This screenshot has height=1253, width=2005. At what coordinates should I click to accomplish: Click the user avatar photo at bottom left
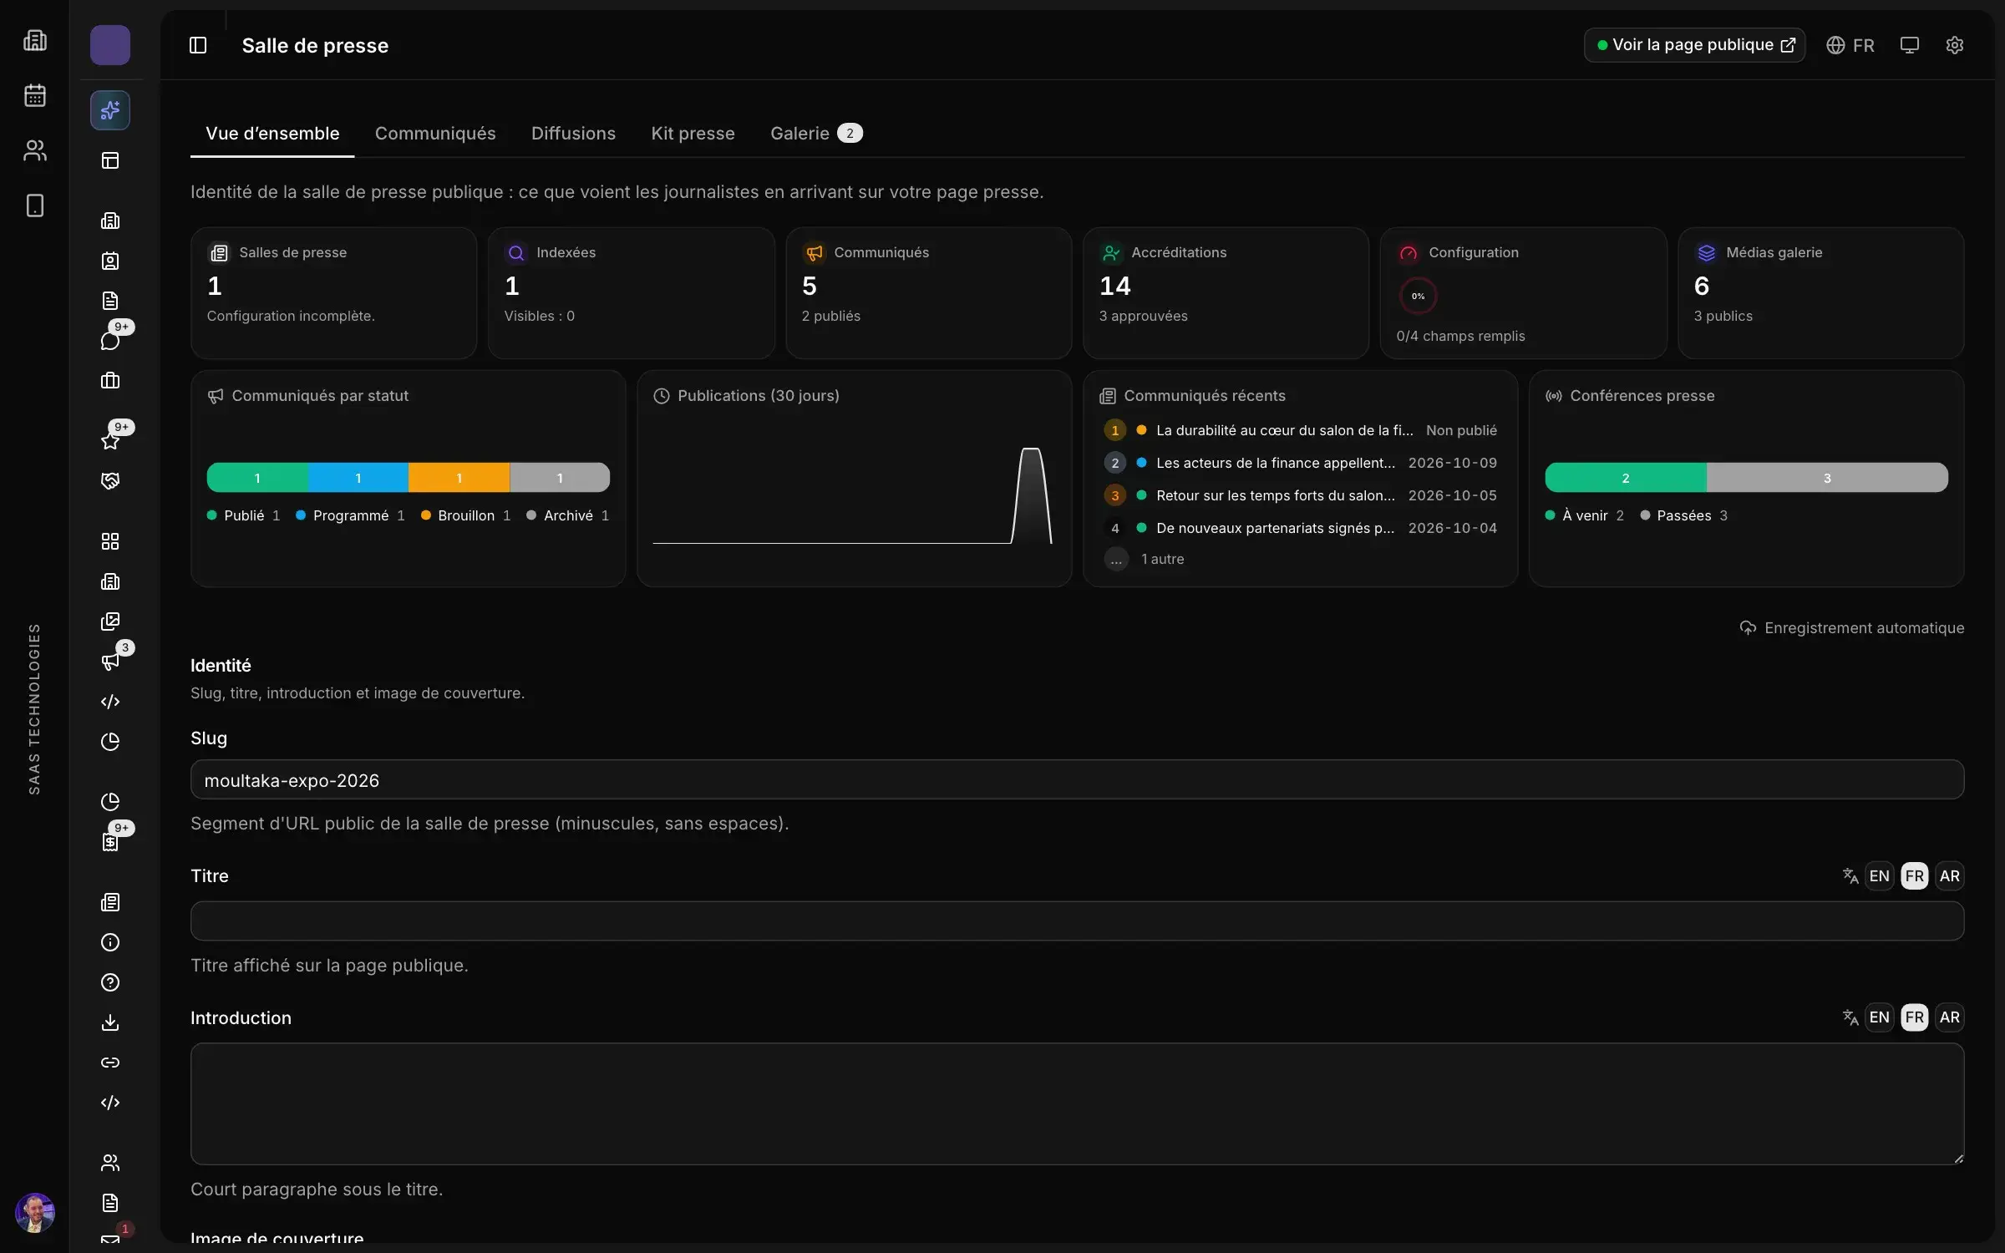click(35, 1213)
